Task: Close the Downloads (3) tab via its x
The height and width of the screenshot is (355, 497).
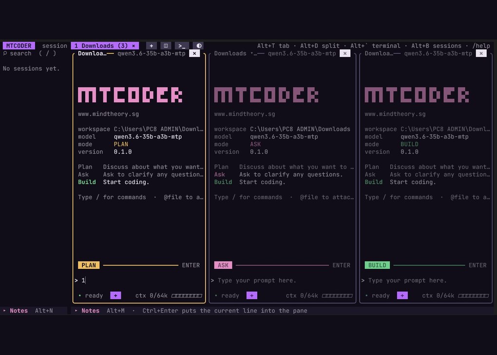Action: click(134, 46)
